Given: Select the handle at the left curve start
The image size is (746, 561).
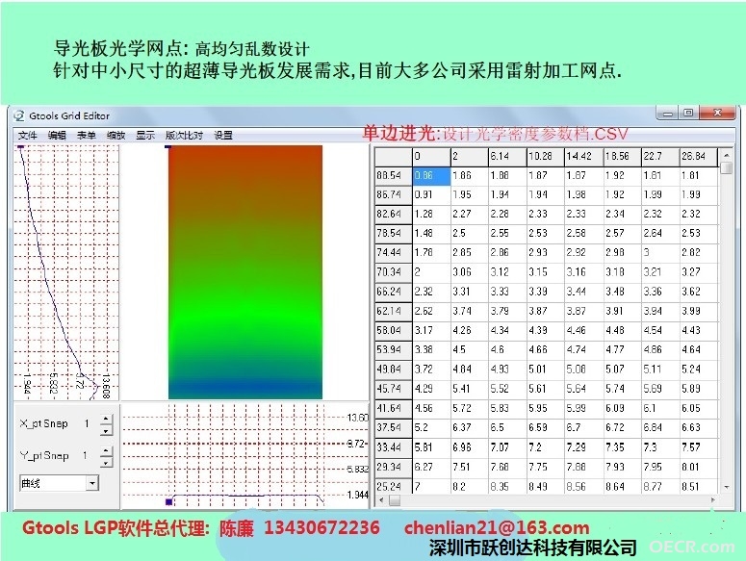Looking at the screenshot, I should pyautogui.click(x=20, y=146).
